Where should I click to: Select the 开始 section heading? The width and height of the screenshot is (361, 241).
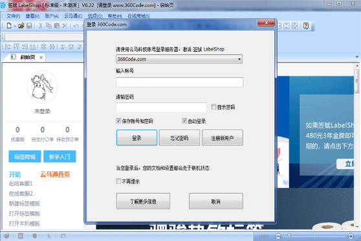[x=15, y=174]
